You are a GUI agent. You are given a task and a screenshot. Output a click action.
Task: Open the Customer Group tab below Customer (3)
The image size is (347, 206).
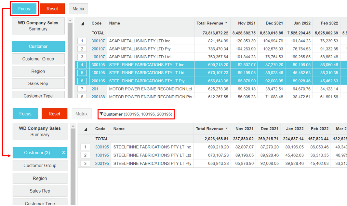pos(40,166)
